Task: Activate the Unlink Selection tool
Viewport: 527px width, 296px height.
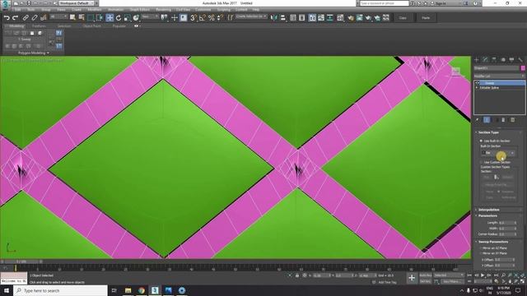Action: pos(35,18)
